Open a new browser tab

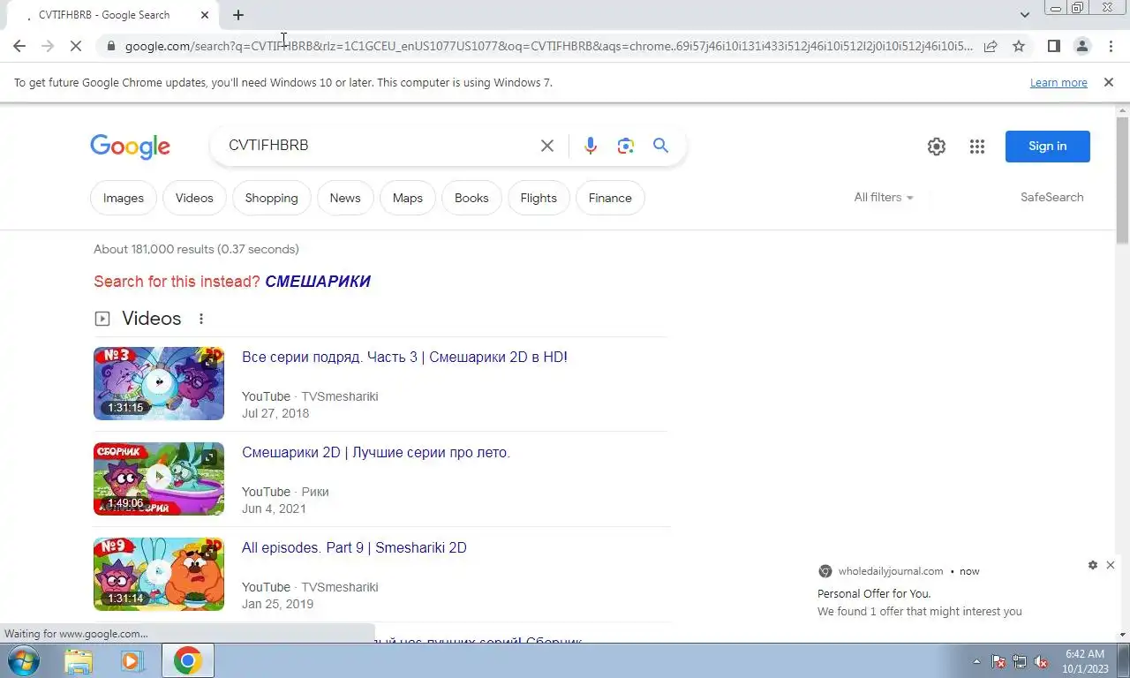click(x=238, y=15)
